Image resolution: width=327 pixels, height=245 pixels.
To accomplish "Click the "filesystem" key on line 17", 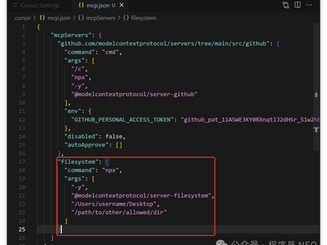I will tap(78, 162).
